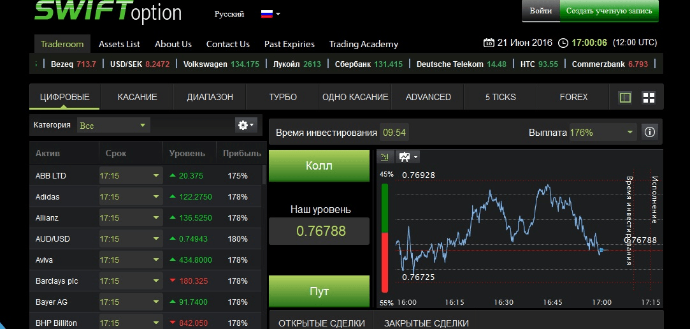Click the Наш уровень 0.76788 value box
Image resolution: width=690 pixels, height=329 pixels.
(319, 231)
